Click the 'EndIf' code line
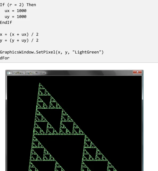Image resolution: width=158 pixels, height=171 pixels. [6, 22]
